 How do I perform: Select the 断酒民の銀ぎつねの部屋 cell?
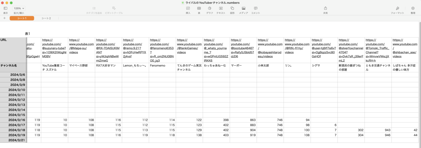[351, 68]
